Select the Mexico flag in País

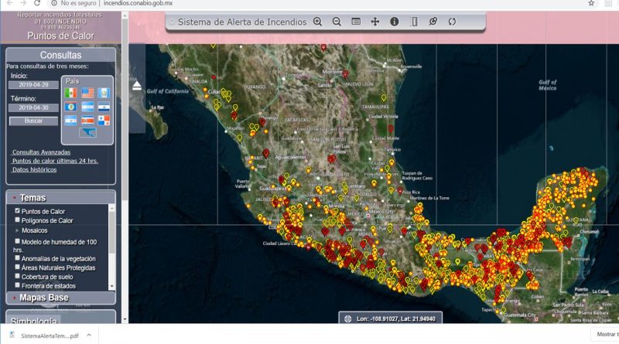[x=70, y=94]
